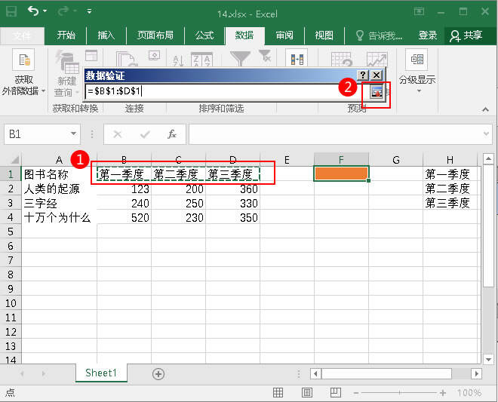Open the 插入 ribbon tab
498x402 pixels.
(x=106, y=35)
